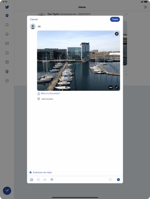Open Lists in the sidebar
The height and width of the screenshot is (199, 150).
coord(7,62)
